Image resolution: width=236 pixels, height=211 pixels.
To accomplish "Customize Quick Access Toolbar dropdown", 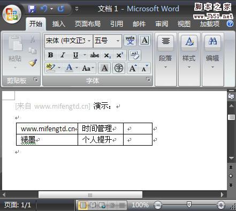I will coord(77,9).
